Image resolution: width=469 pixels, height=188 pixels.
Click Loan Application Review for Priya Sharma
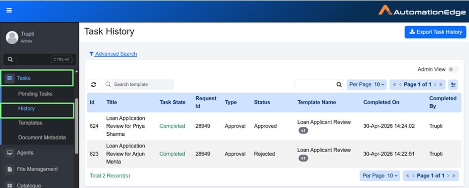125,126
